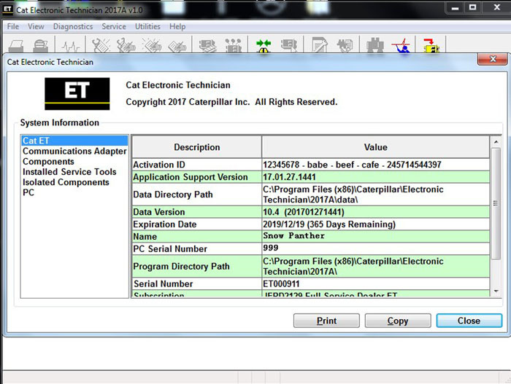
Task: Click the red-arrow flash icon in the toolbar
Action: click(x=431, y=45)
